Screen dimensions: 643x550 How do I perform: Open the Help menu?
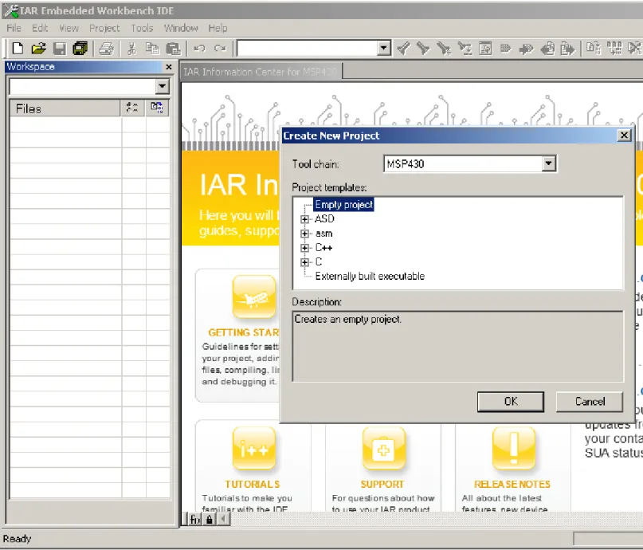[218, 29]
